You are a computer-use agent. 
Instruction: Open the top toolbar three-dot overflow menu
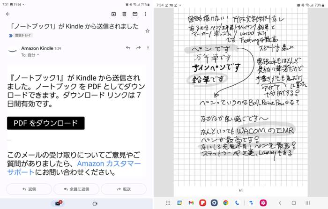tap(145, 14)
